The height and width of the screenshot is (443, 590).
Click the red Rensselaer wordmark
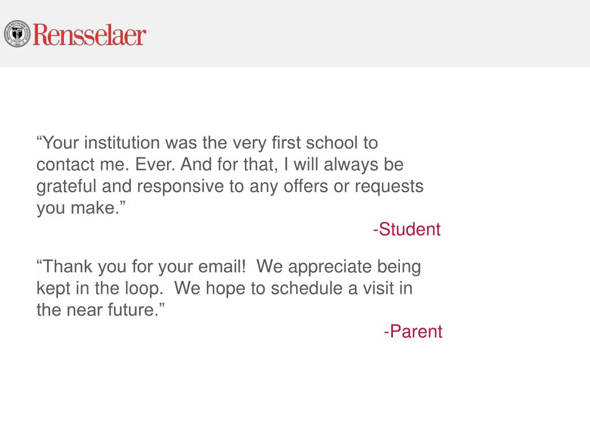click(89, 35)
